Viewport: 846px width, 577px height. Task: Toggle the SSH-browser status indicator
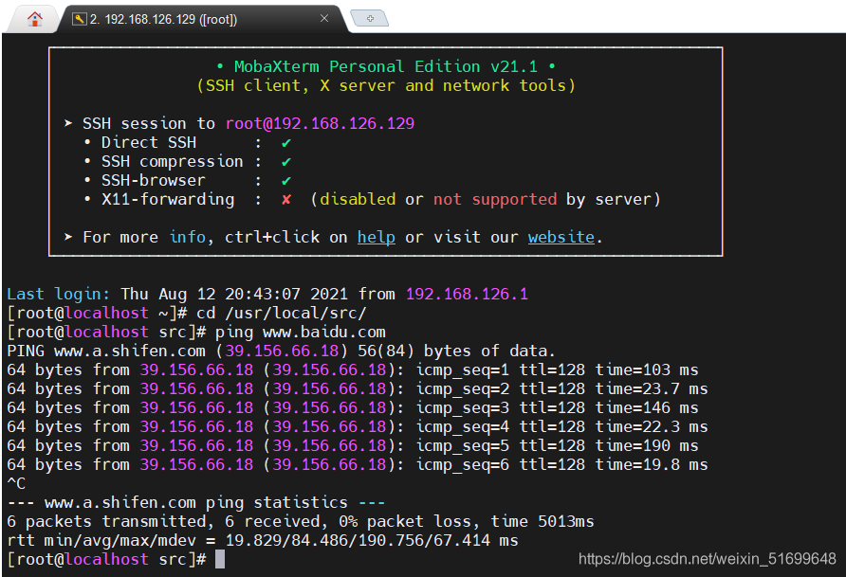click(288, 180)
